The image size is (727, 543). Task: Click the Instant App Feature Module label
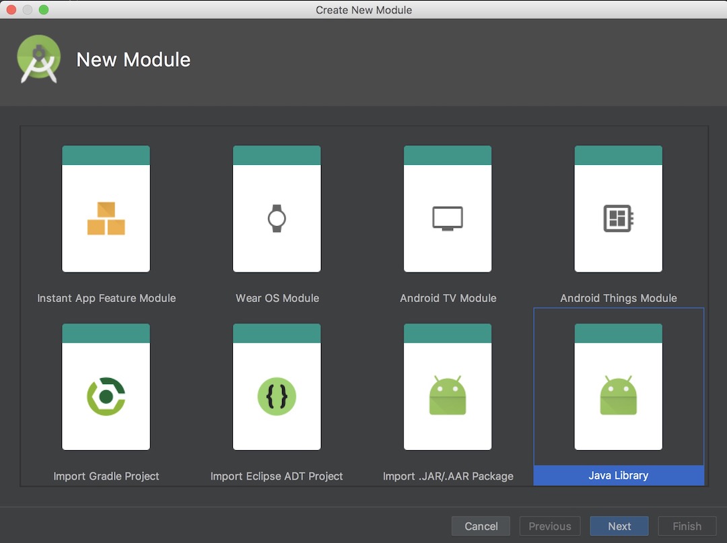pyautogui.click(x=106, y=298)
